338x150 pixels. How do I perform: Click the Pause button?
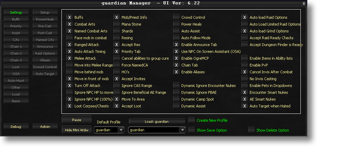(77, 120)
